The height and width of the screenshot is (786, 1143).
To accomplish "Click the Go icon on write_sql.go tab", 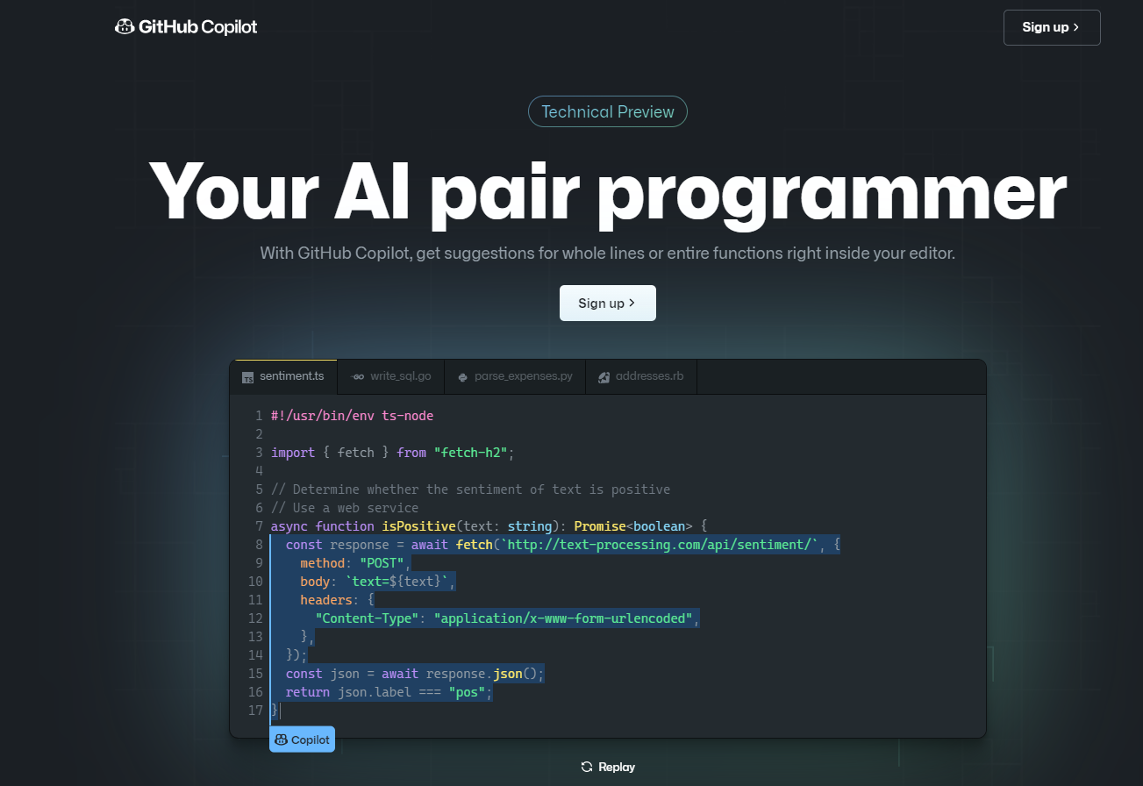I will [357, 377].
